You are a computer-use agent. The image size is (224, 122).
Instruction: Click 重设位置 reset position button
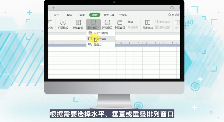[x=162, y=27]
